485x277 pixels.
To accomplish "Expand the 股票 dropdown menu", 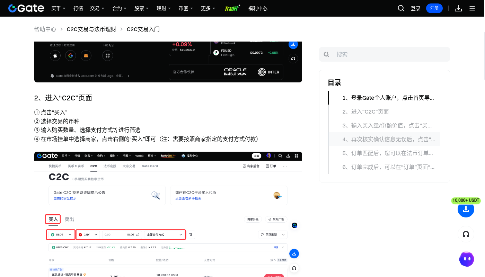I will pyautogui.click(x=141, y=8).
